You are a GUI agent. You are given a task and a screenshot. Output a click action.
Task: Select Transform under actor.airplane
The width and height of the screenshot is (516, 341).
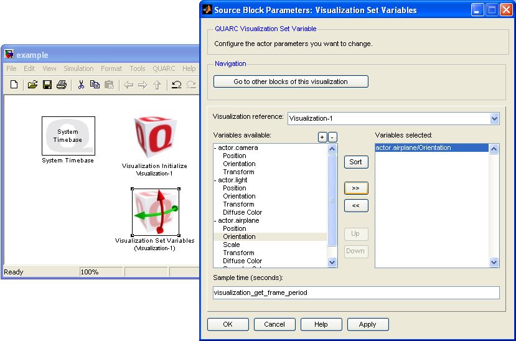238,253
